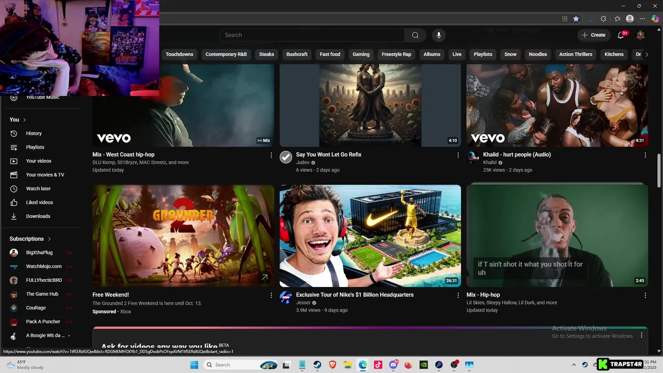Show next category chips with arrow
This screenshot has width=663, height=373.
coord(646,54)
